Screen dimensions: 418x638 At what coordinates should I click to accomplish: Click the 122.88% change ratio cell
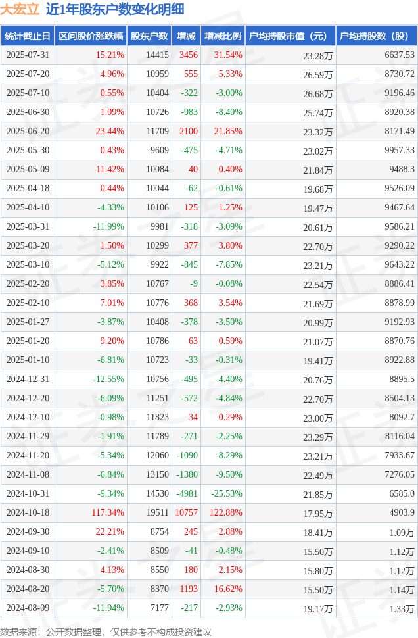(225, 512)
